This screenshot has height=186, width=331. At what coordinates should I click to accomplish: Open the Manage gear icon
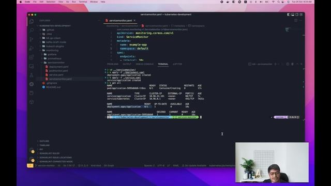tap(32, 160)
